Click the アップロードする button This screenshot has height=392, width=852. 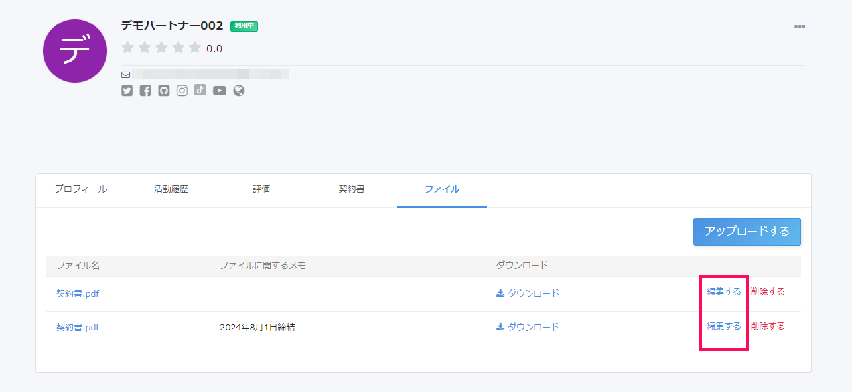(747, 232)
